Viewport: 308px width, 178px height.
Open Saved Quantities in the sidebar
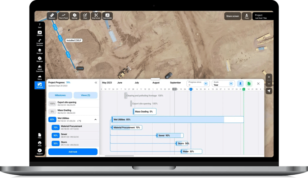pyautogui.click(x=40, y=68)
